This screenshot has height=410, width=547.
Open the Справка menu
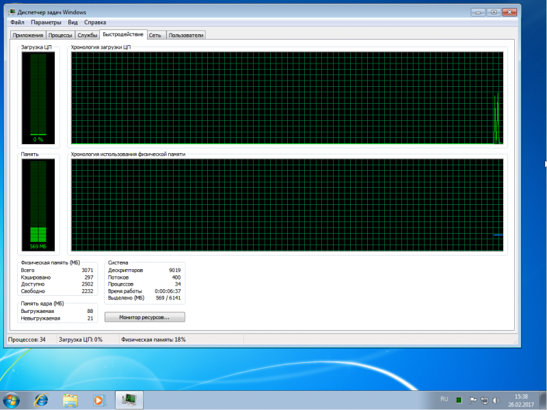[95, 23]
